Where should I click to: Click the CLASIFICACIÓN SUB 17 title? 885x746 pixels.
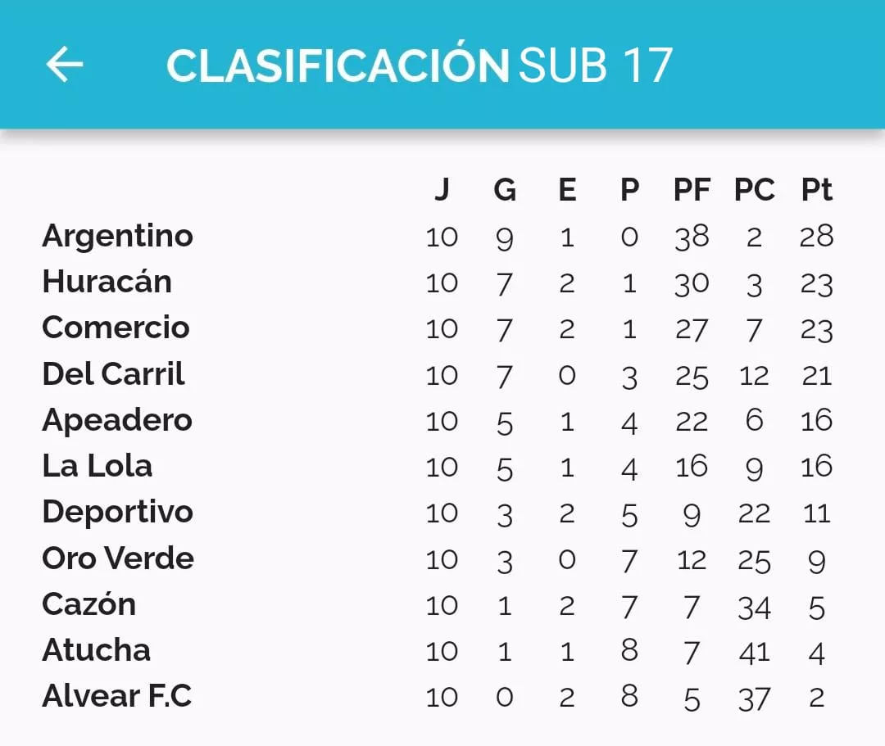[419, 66]
